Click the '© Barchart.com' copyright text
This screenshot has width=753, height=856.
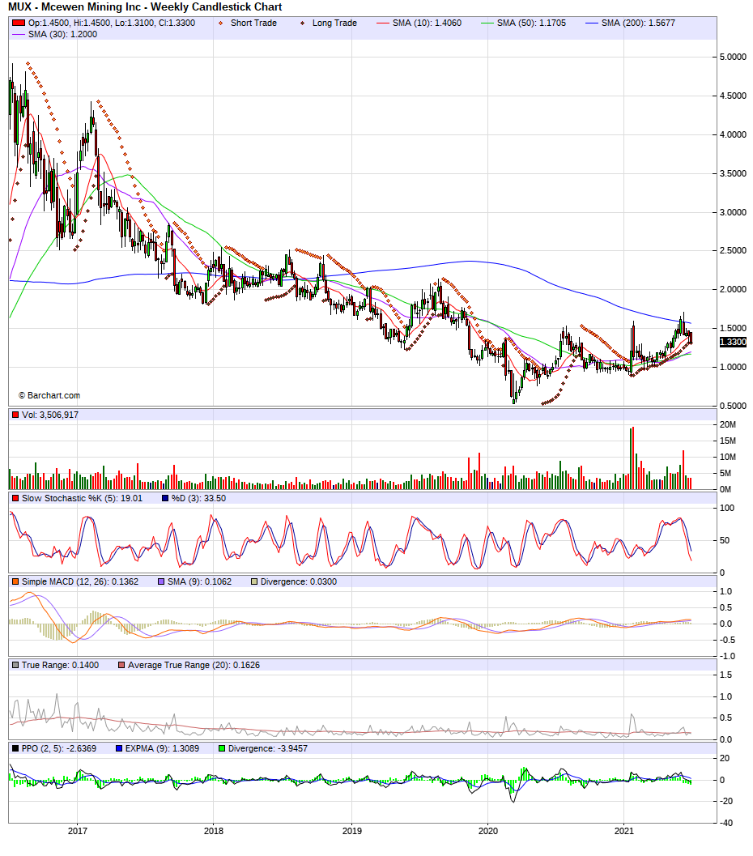coord(49,395)
